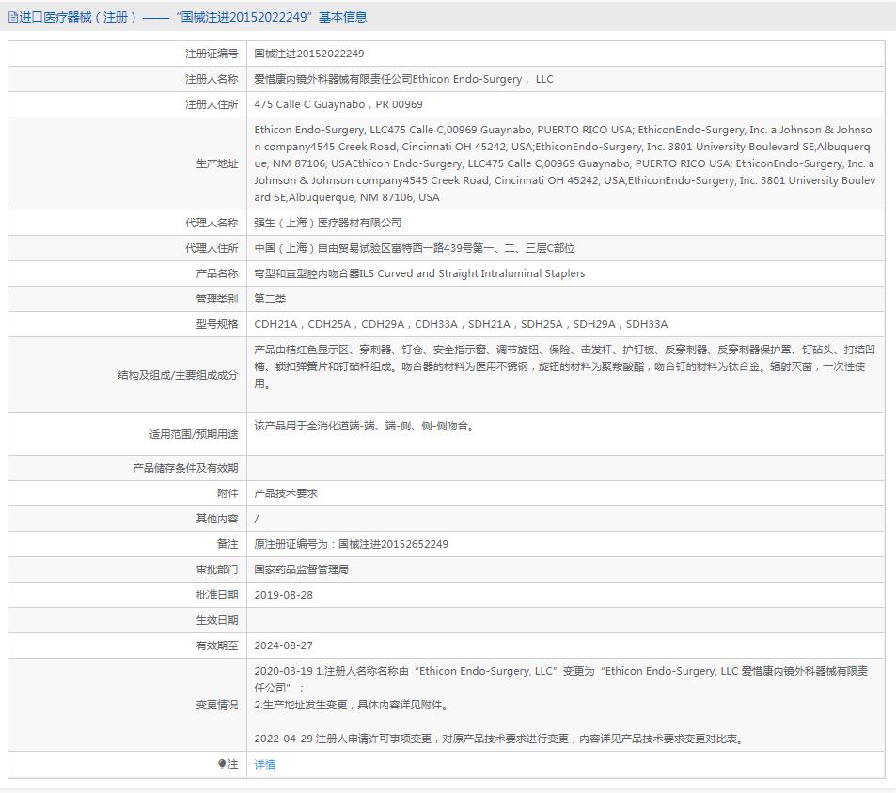Click expiry date 2024-08-27
This screenshot has width=896, height=793.
tap(283, 645)
